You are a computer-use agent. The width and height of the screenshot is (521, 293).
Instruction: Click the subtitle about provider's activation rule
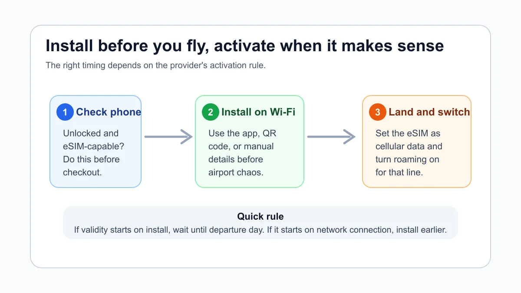155,66
